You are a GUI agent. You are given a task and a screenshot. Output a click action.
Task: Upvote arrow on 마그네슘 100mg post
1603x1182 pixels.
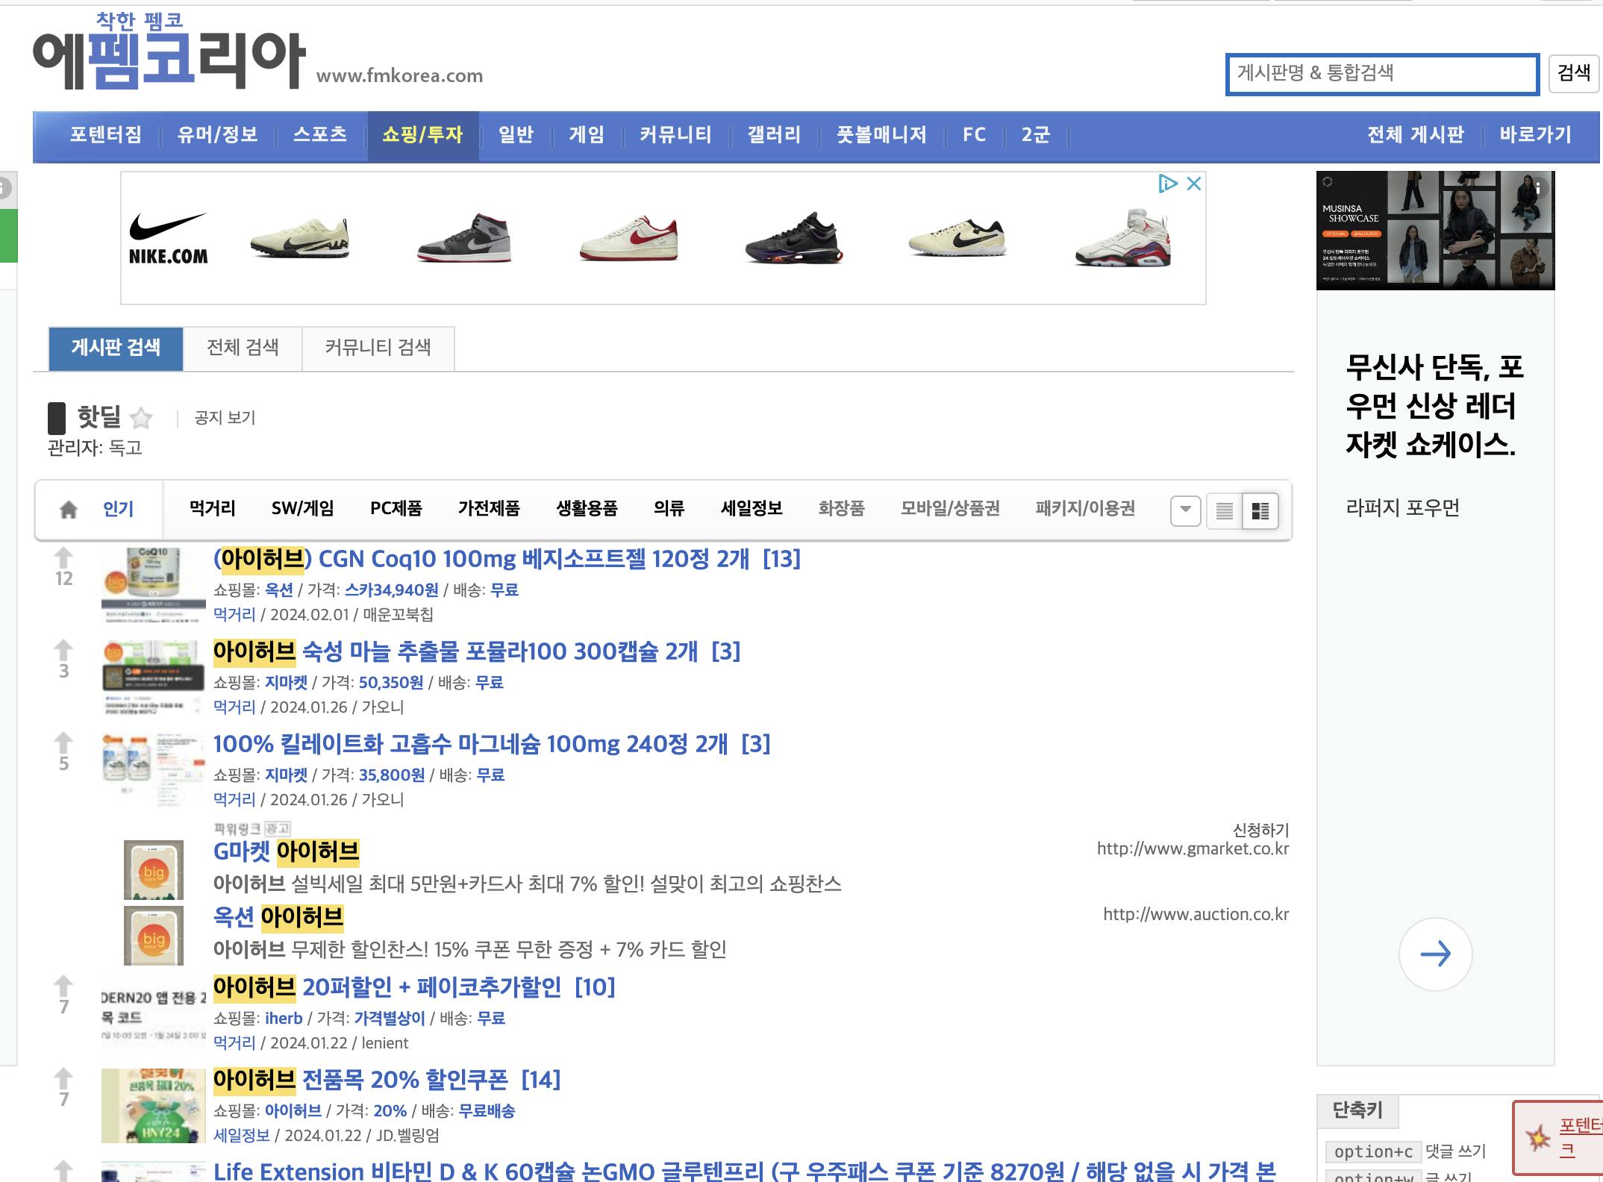(63, 742)
